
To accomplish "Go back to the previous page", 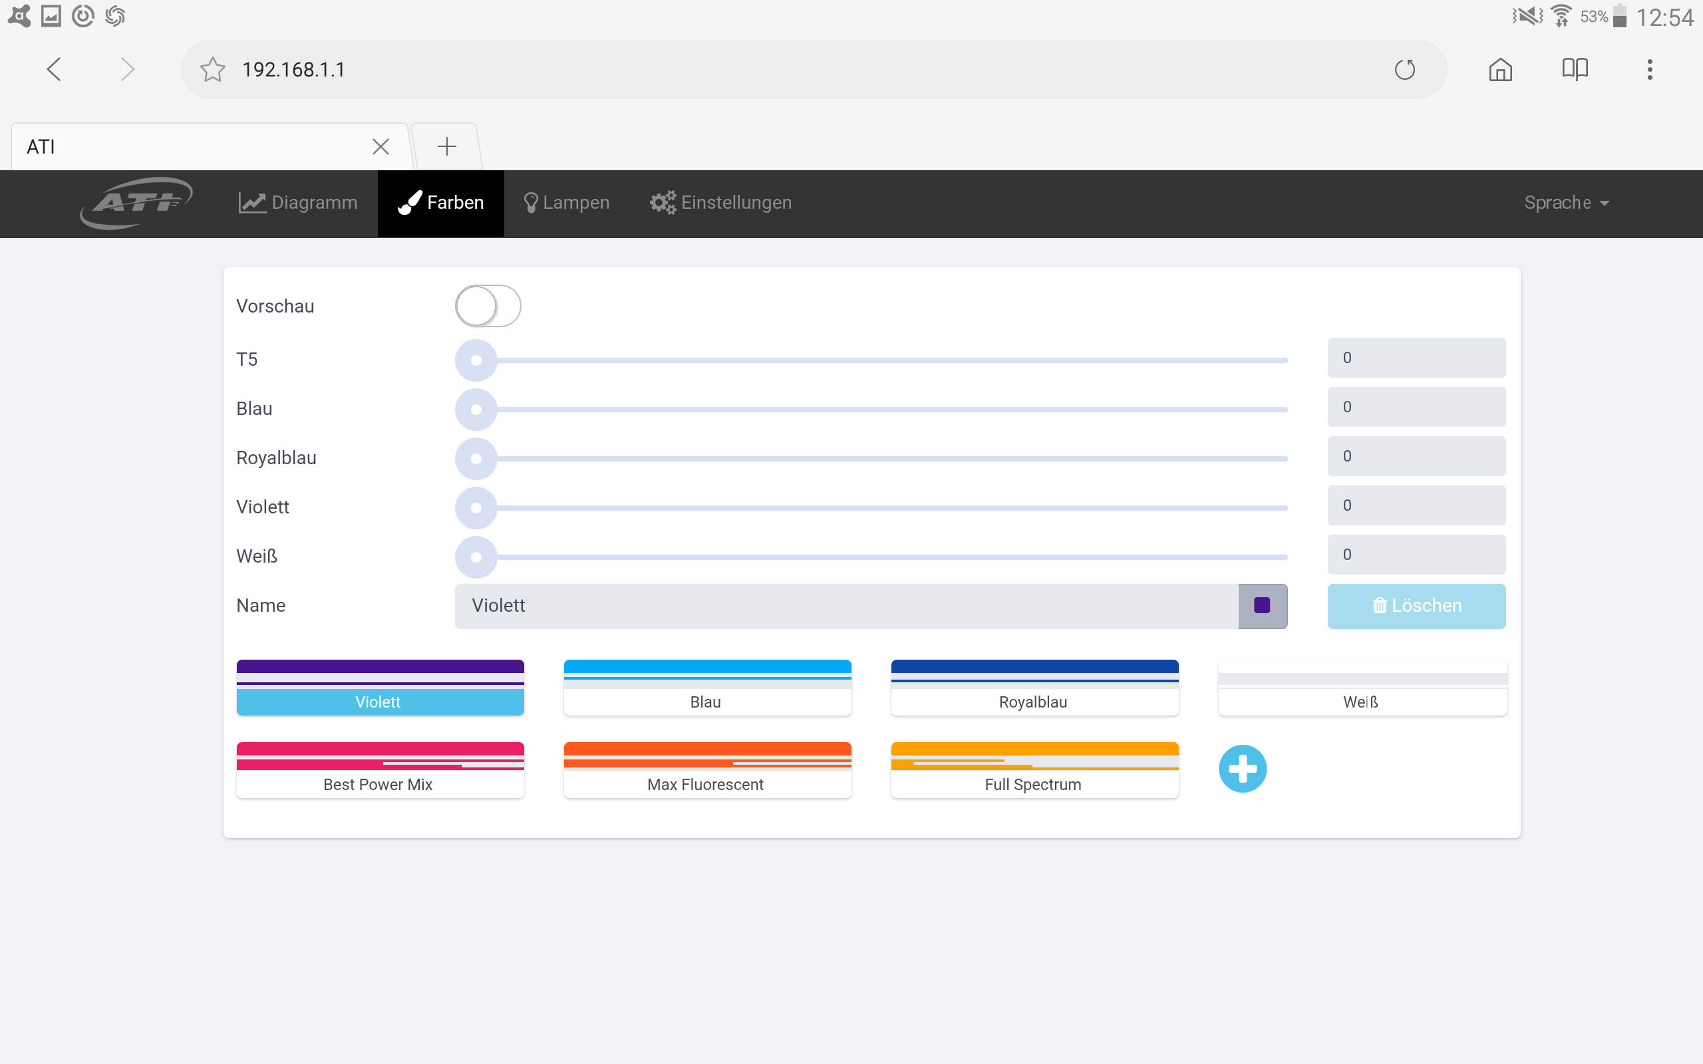I will click(x=54, y=70).
